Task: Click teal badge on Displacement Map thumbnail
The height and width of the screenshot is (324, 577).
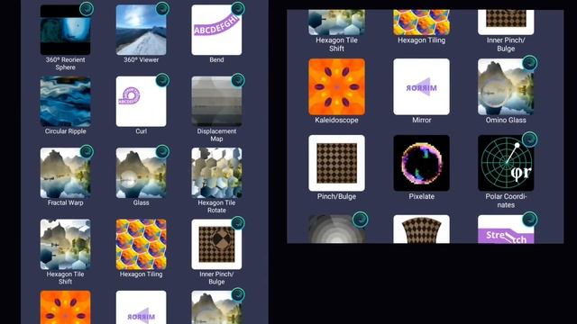Action: [x=238, y=80]
